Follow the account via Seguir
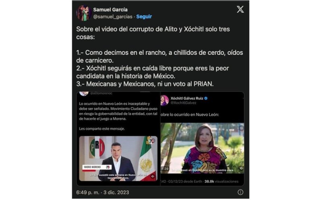The height and width of the screenshot is (200, 322). (x=144, y=17)
